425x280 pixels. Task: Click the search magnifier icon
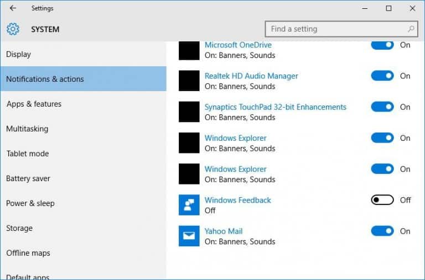coord(411,29)
